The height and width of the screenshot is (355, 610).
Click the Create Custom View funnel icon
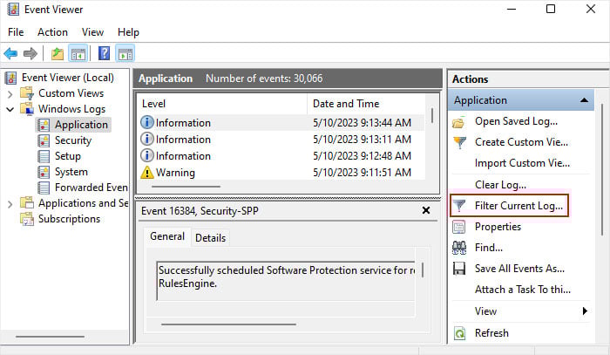[x=459, y=142]
